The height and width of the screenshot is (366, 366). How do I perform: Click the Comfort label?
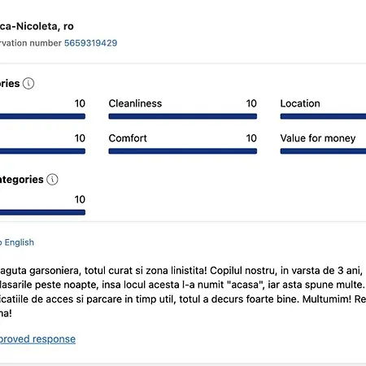[x=128, y=138]
